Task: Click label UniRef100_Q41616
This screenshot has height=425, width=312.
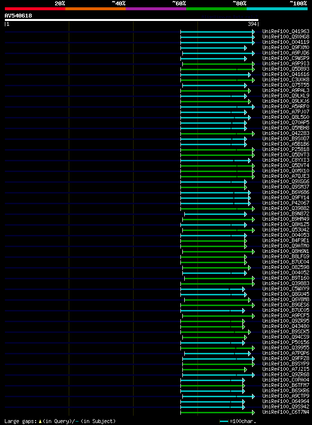Action: tap(286, 74)
